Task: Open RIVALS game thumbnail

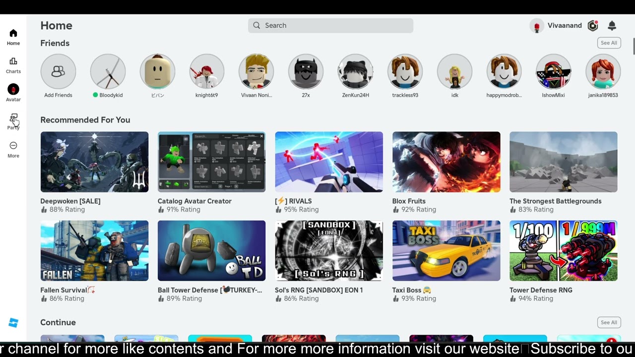Action: 329,162
